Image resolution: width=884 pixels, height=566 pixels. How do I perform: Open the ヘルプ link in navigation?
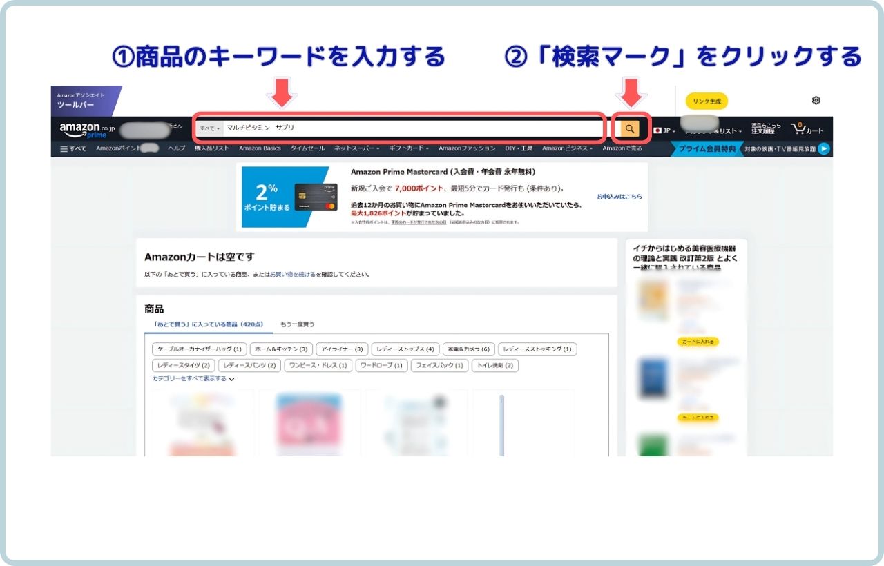tap(176, 148)
